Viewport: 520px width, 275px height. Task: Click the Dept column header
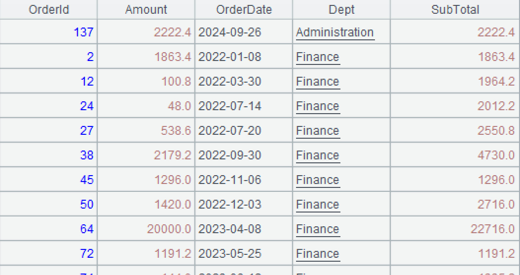point(341,10)
